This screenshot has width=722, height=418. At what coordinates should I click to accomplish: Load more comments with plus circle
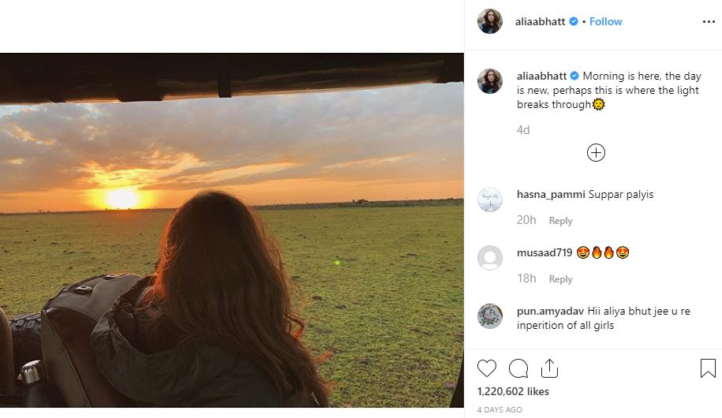click(596, 153)
